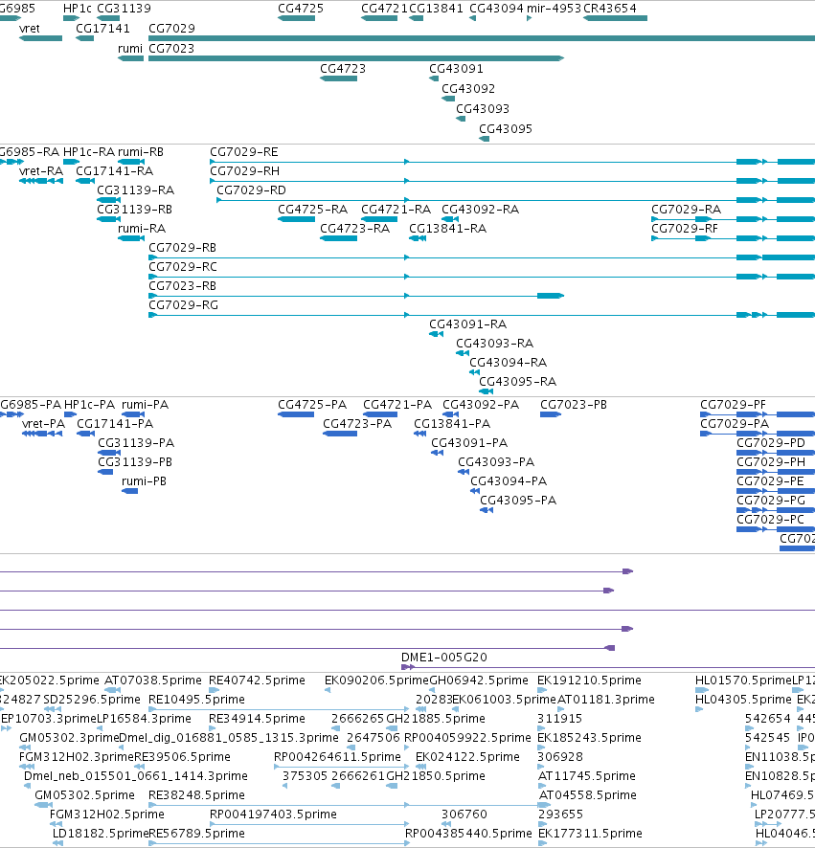Select the rumi-RB transcript label
The width and height of the screenshot is (815, 848).
pyautogui.click(x=141, y=152)
